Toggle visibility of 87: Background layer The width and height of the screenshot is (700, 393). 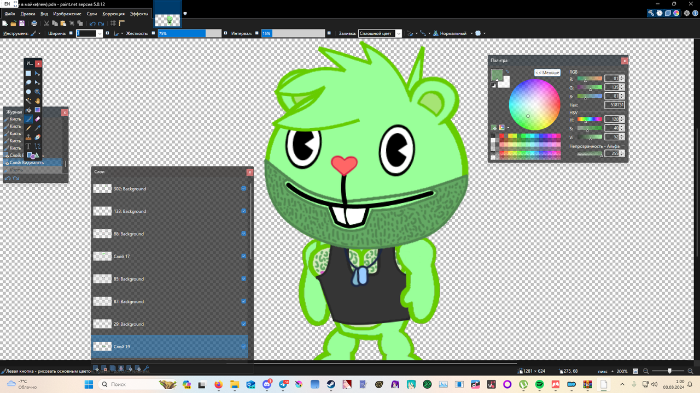tap(243, 301)
